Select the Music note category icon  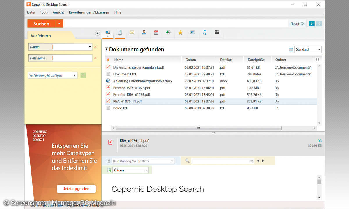click(x=204, y=33)
